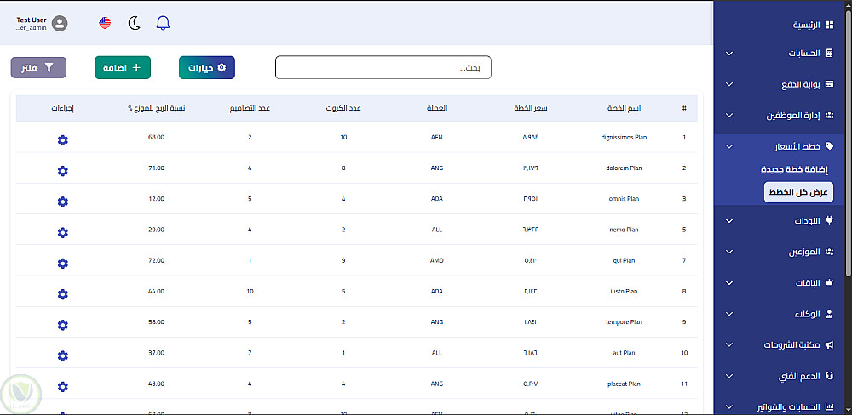Click the فلتر filter button
Image resolution: width=852 pixels, height=415 pixels.
(38, 67)
